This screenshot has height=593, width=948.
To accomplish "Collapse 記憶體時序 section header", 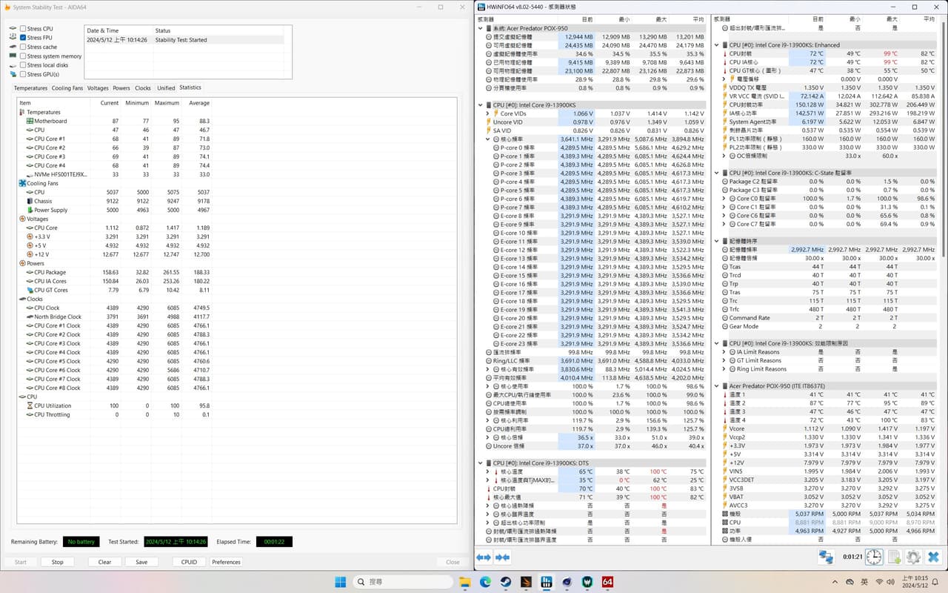I will click(x=717, y=241).
